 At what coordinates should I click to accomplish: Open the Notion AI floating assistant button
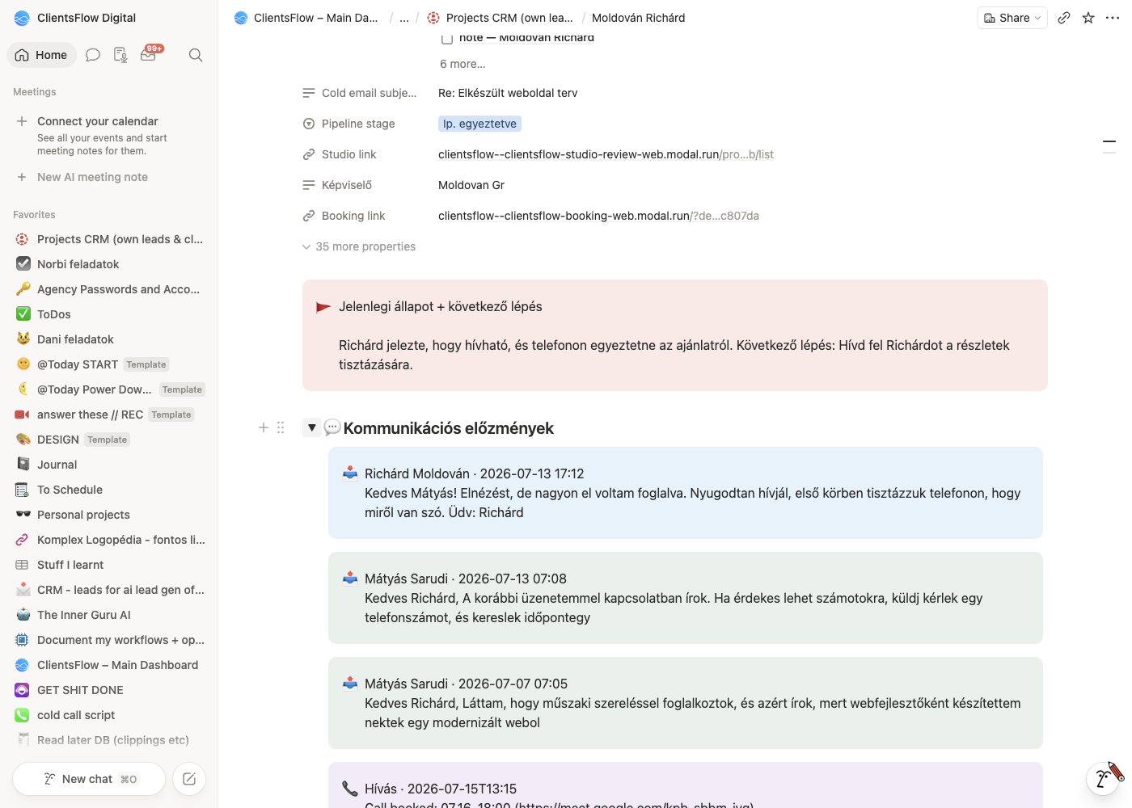click(x=1102, y=778)
